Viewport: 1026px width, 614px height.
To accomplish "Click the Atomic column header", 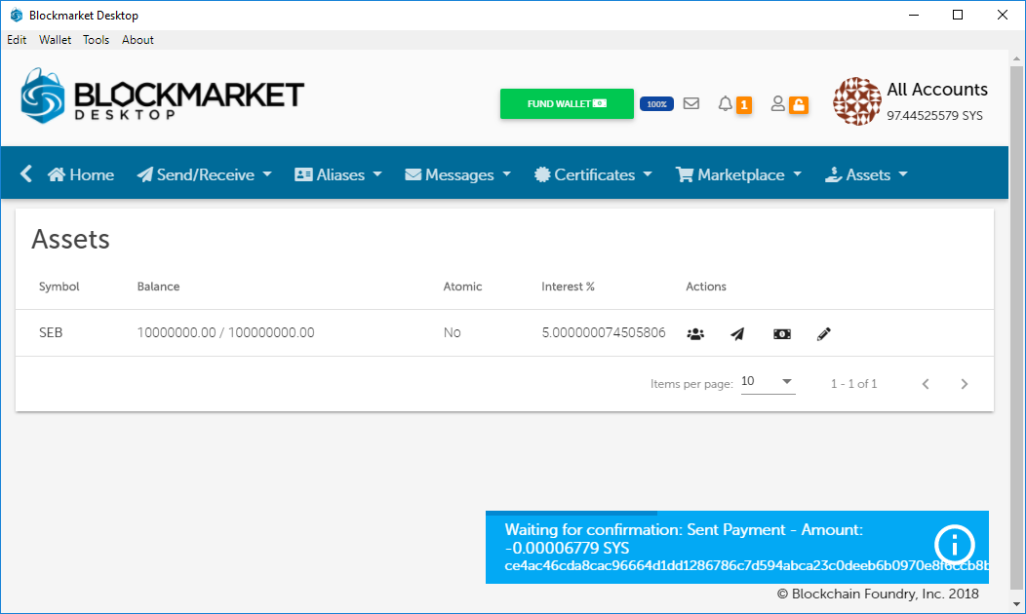I will [x=462, y=287].
